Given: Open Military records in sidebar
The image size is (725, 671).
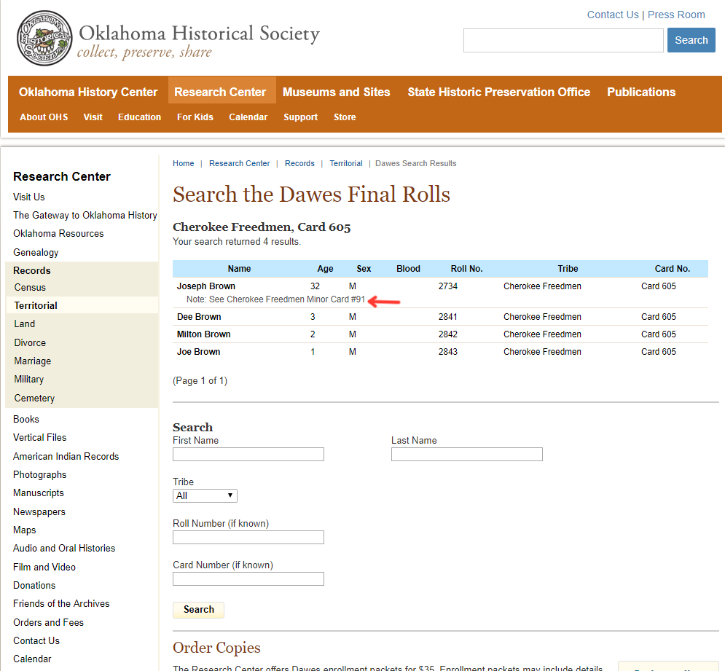Looking at the screenshot, I should 28,379.
